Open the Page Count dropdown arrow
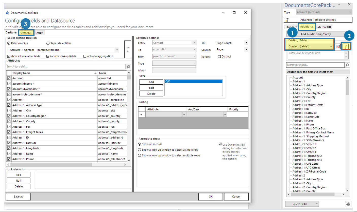 tap(246, 43)
